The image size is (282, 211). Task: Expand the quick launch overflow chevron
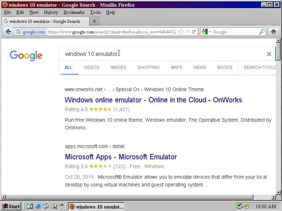pos(62,205)
